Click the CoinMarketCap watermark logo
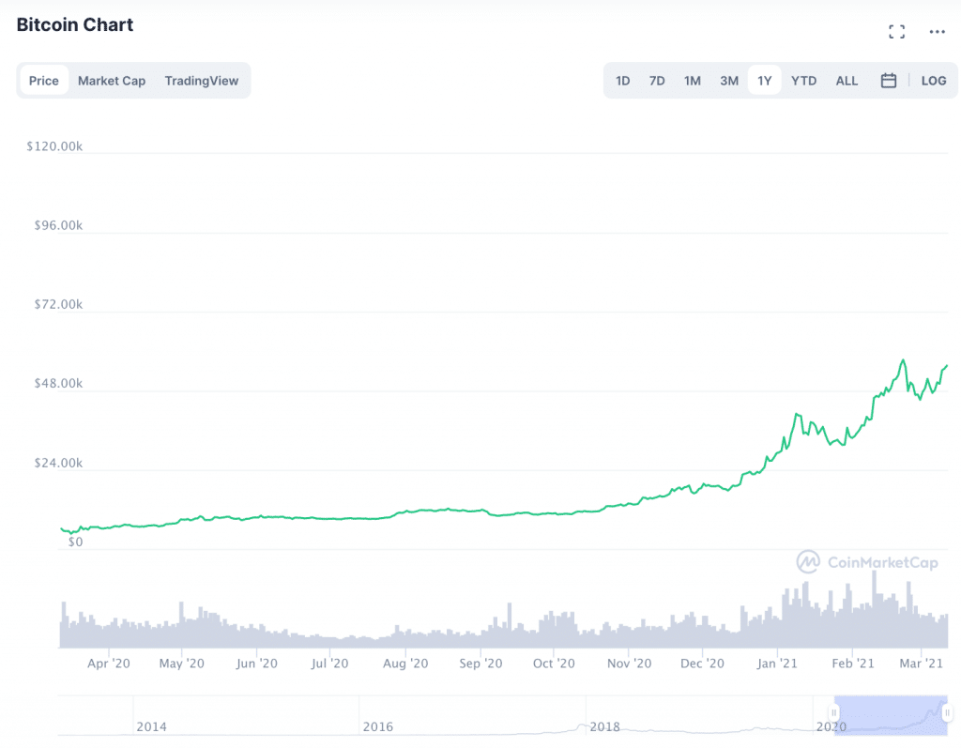This screenshot has width=961, height=748. coord(866,562)
